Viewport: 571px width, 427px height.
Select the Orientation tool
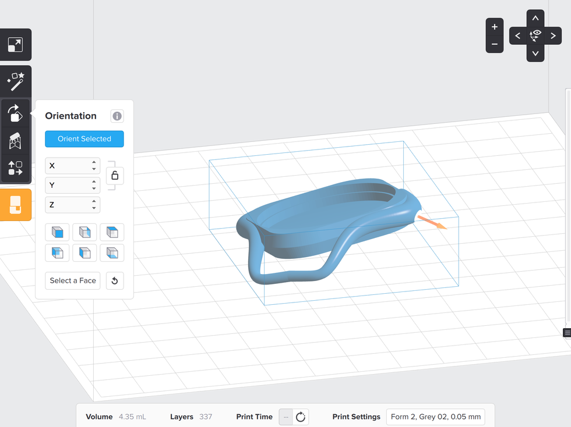[15, 114]
